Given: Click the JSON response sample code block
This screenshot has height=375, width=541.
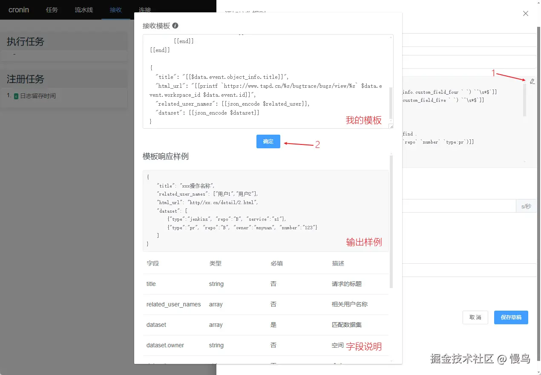Looking at the screenshot, I should coord(265,211).
